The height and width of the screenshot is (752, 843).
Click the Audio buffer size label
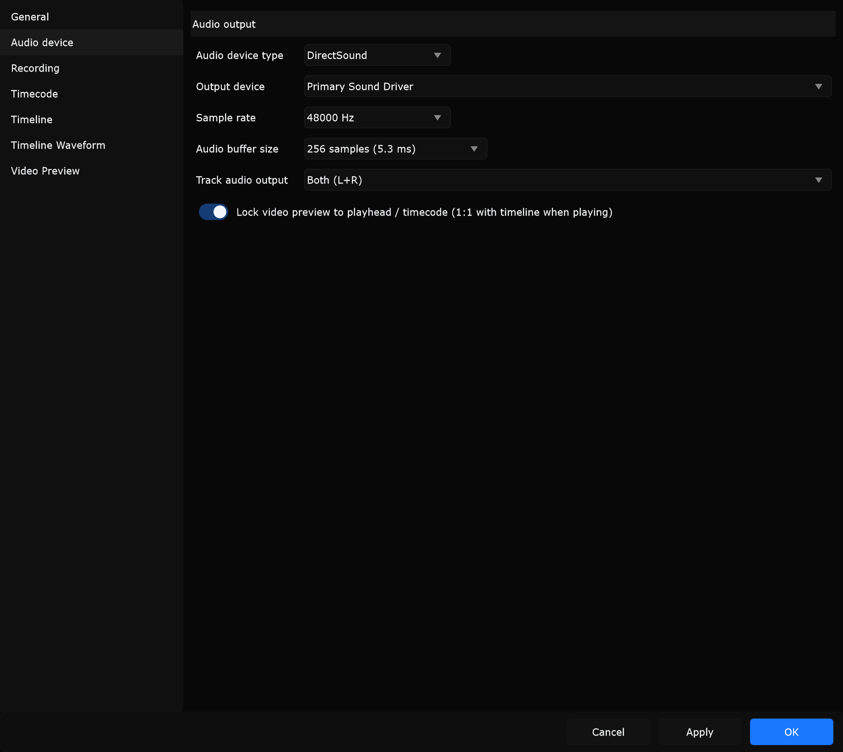(x=237, y=149)
